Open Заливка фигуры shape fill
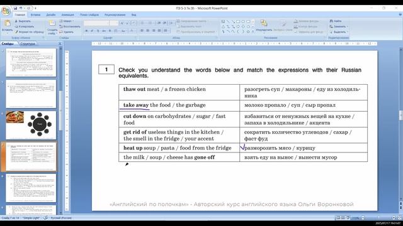Image resolution: width=403 pixels, height=226 pixels. pos(307,21)
